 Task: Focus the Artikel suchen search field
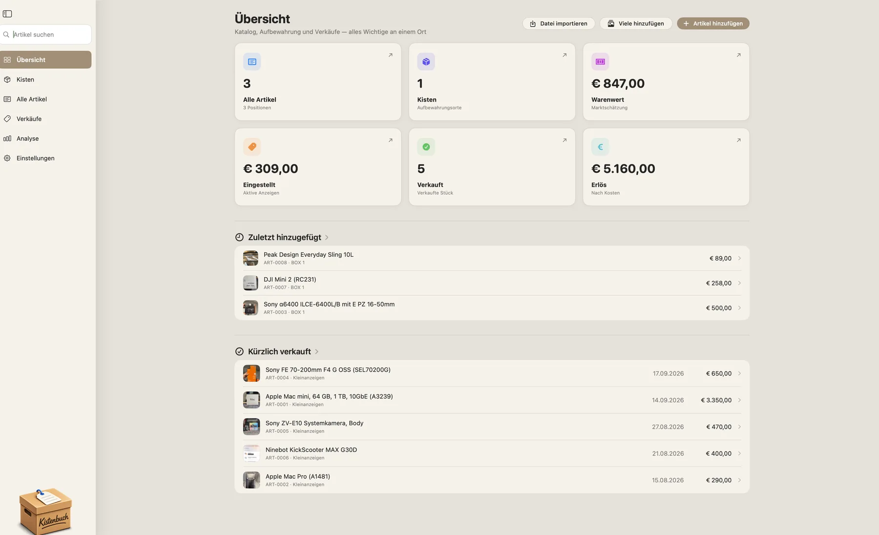coord(46,35)
